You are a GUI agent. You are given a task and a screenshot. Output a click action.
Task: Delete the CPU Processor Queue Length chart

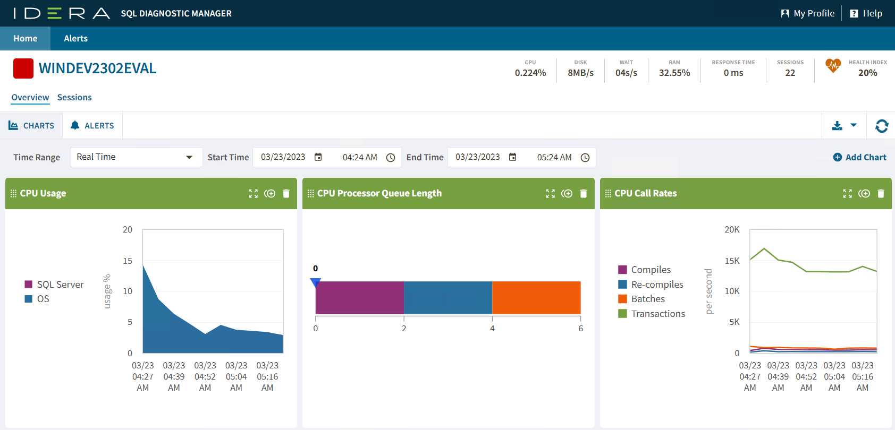584,194
